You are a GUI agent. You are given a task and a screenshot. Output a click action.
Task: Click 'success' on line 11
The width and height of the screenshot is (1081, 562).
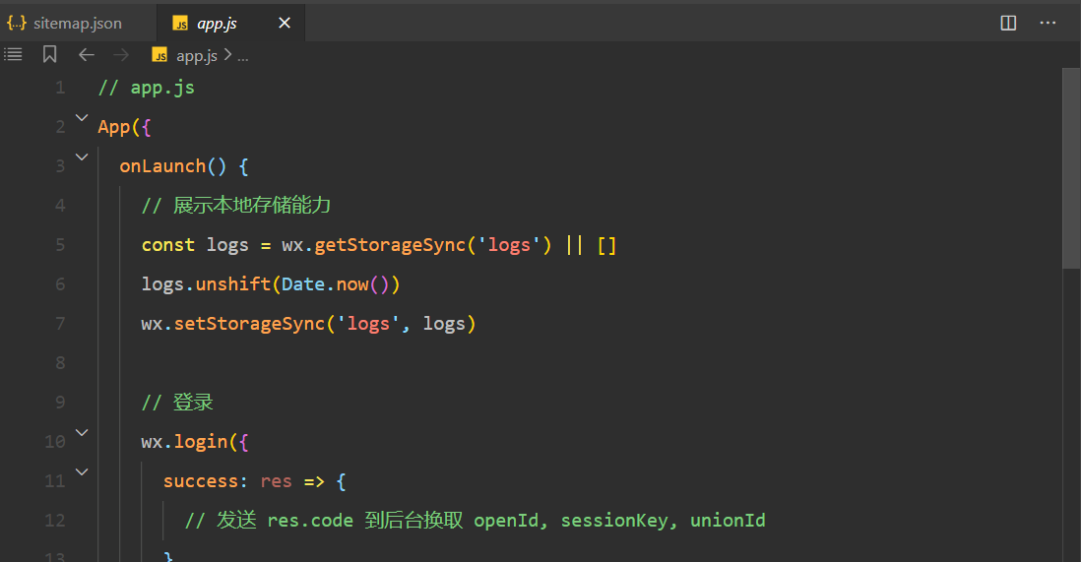click(x=201, y=480)
